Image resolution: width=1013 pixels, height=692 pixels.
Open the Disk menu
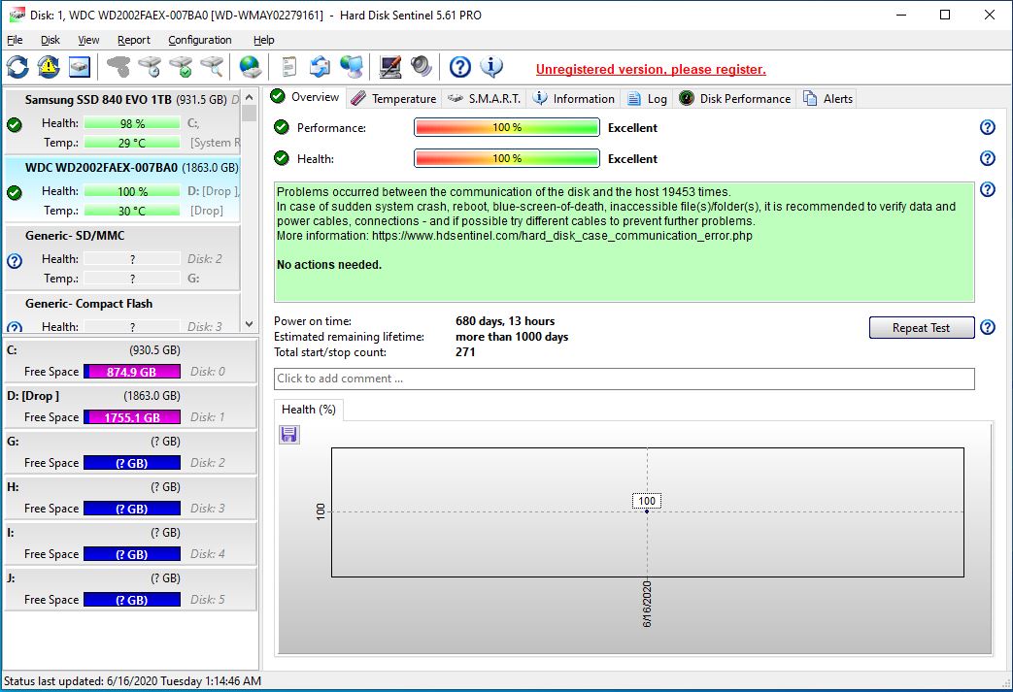[51, 40]
